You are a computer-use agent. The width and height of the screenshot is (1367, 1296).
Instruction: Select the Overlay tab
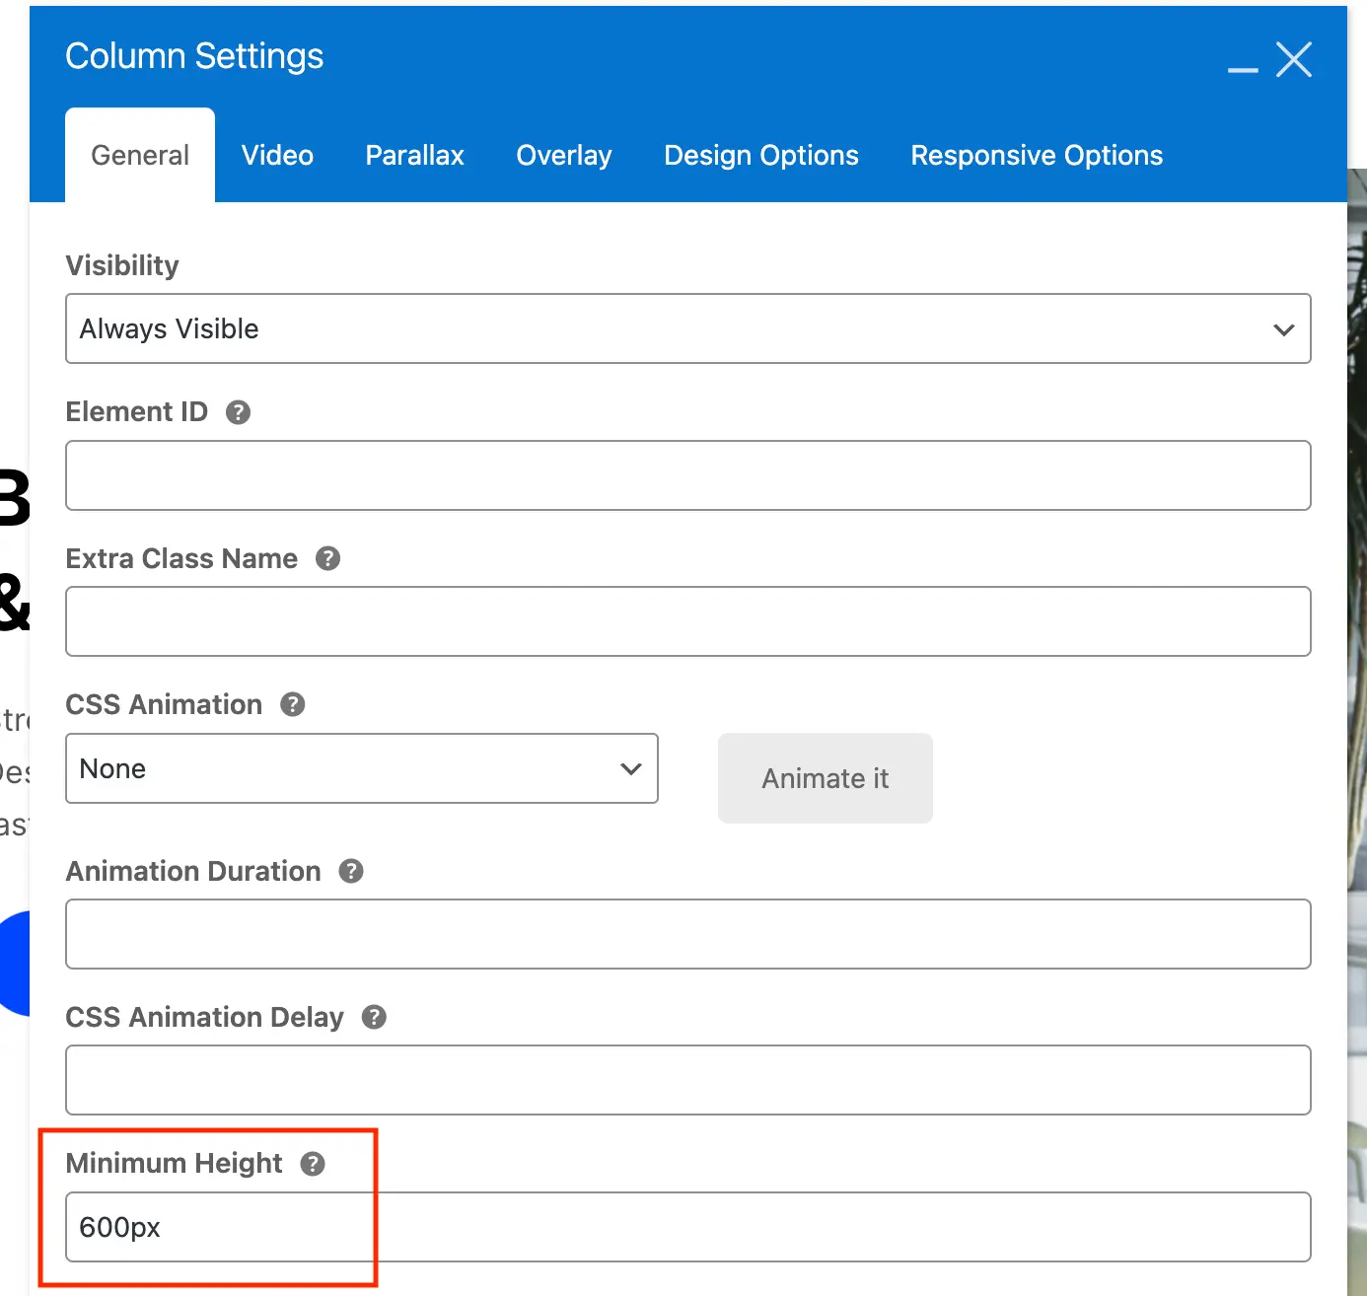coord(564,156)
